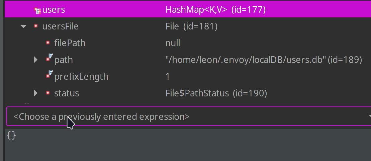Click the path final field icon
Image resolution: width=371 pixels, height=161 pixels.
(x=49, y=59)
